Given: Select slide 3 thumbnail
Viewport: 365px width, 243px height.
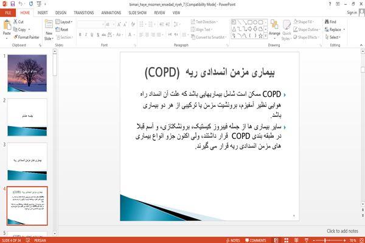Looking at the screenshot, I should 27,161.
